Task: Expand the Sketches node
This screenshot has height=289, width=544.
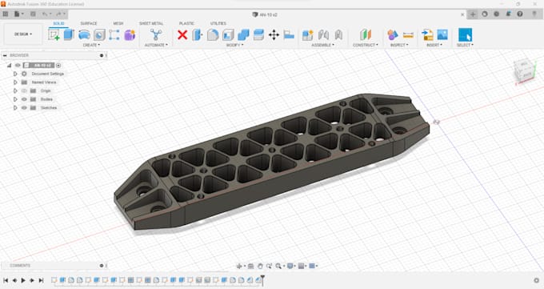Action: click(15, 108)
